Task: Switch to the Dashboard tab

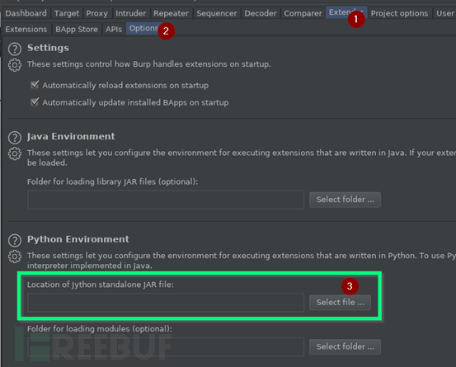Action: 26,13
